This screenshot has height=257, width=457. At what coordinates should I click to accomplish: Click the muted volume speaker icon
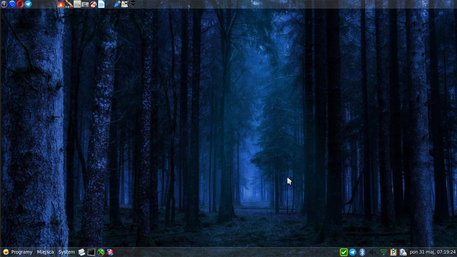(373, 252)
